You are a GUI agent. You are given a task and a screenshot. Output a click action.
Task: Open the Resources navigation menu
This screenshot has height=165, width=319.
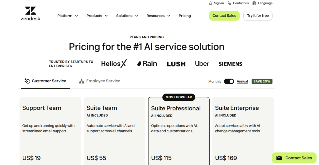pyautogui.click(x=158, y=16)
